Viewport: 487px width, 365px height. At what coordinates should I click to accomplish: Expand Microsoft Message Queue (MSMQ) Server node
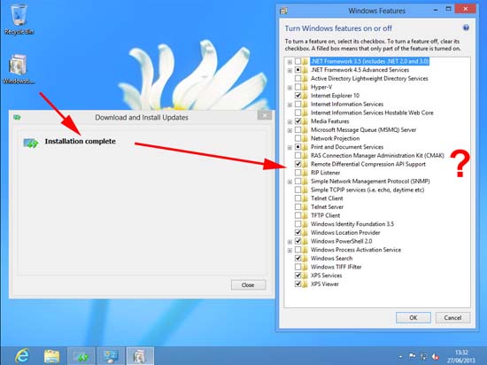click(x=290, y=130)
